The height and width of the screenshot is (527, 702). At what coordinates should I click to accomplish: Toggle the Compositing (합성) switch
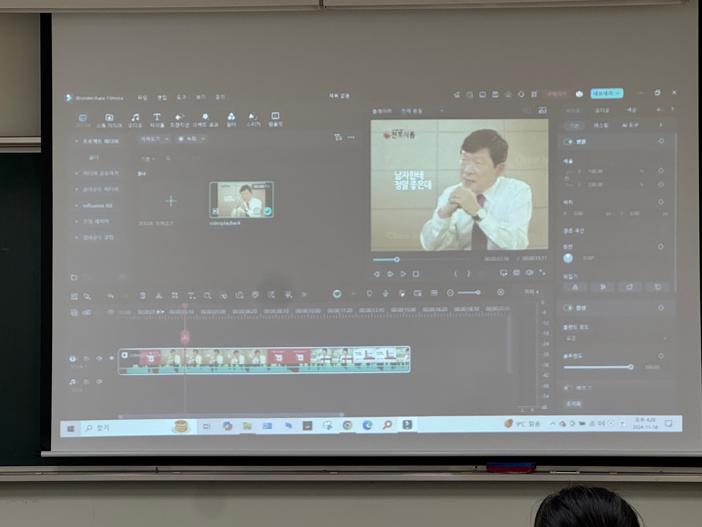[568, 308]
